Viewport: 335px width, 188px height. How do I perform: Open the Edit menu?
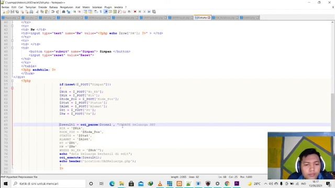[x=14, y=7]
